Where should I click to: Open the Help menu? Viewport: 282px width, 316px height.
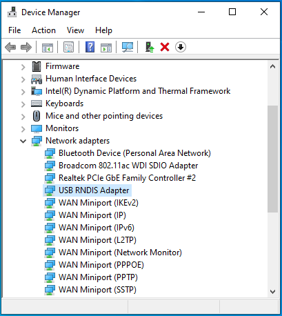point(103,30)
